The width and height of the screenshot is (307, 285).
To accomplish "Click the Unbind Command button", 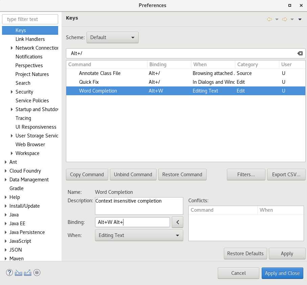I will [133, 175].
